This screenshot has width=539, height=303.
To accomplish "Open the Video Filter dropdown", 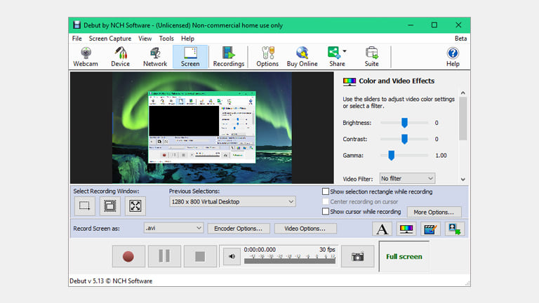I will (407, 178).
